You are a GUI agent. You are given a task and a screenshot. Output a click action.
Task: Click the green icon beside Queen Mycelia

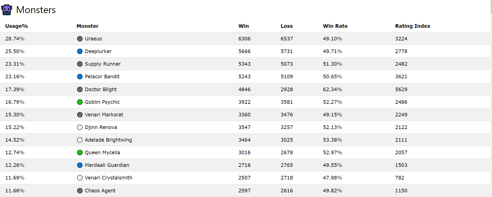coord(80,152)
